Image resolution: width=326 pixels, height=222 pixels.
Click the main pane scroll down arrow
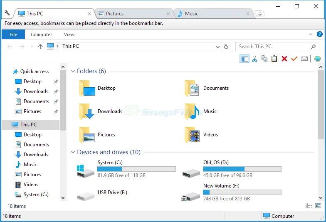[x=321, y=198]
